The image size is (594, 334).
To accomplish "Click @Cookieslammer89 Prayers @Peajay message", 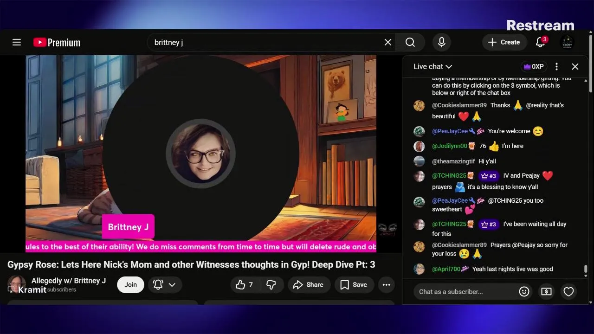I will (x=499, y=249).
